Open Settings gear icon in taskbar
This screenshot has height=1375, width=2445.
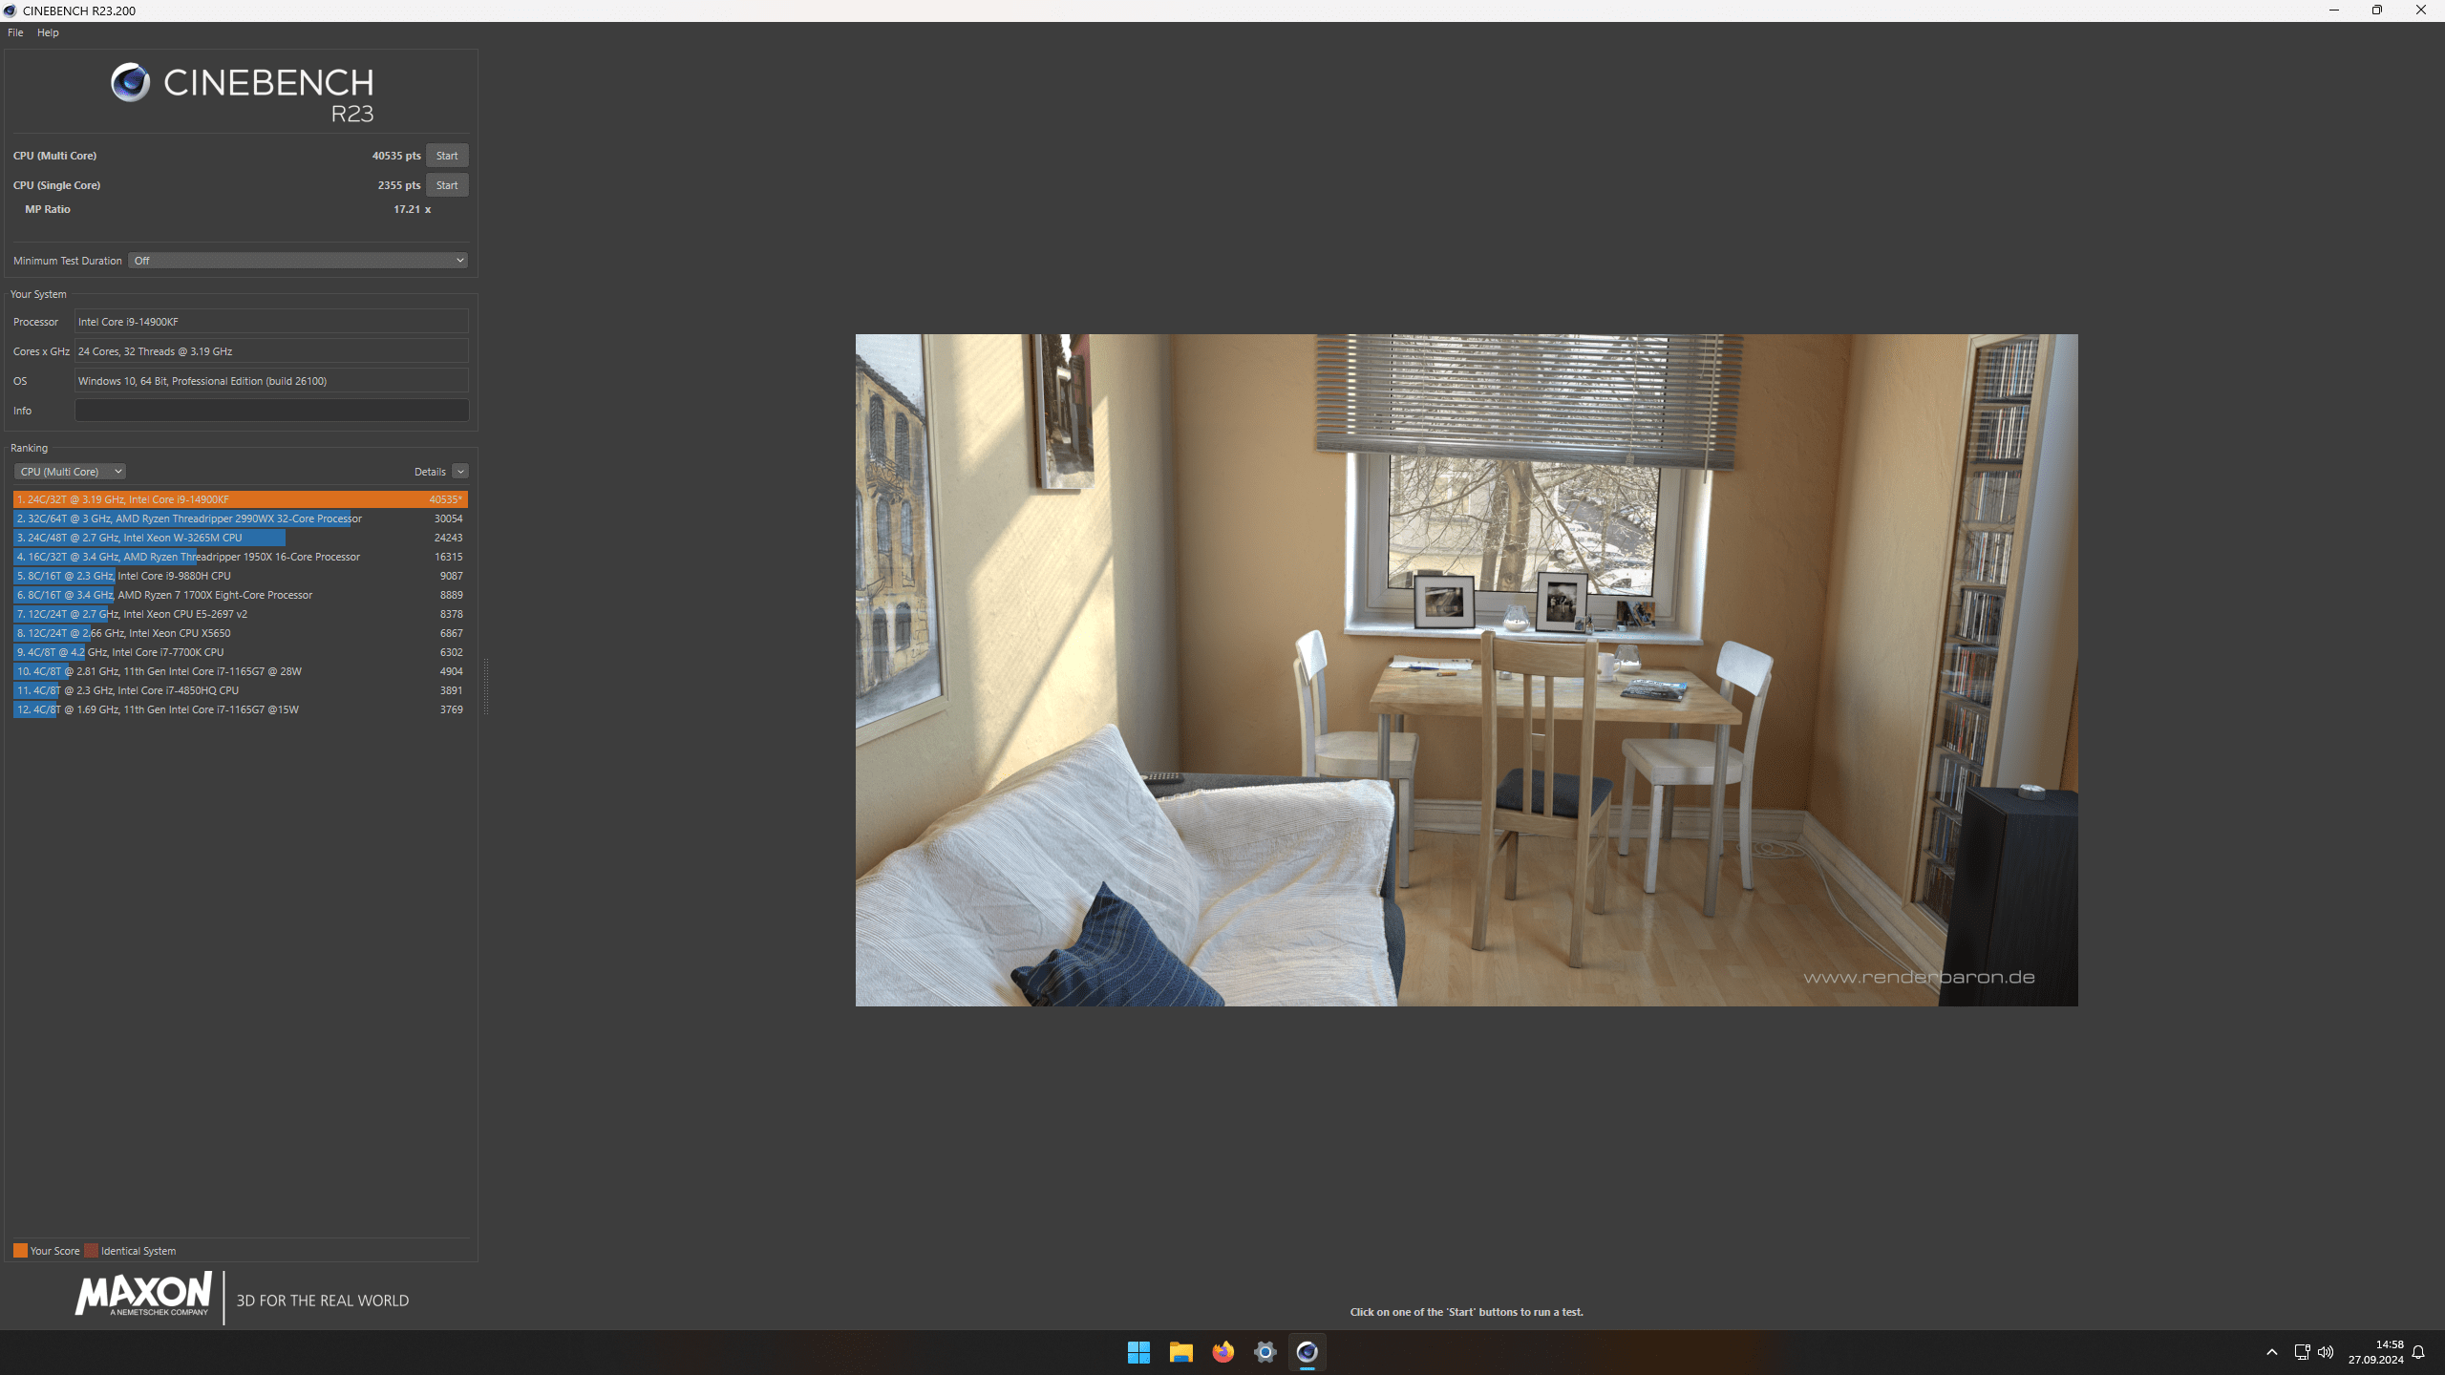[x=1265, y=1352]
